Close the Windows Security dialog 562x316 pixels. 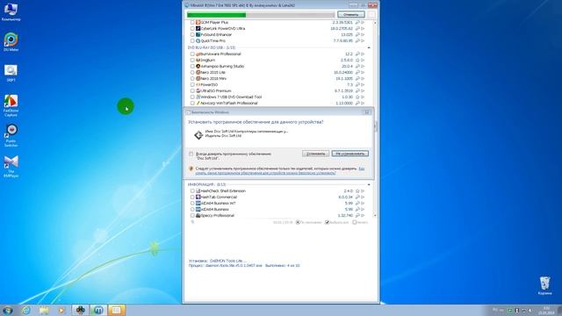point(367,112)
